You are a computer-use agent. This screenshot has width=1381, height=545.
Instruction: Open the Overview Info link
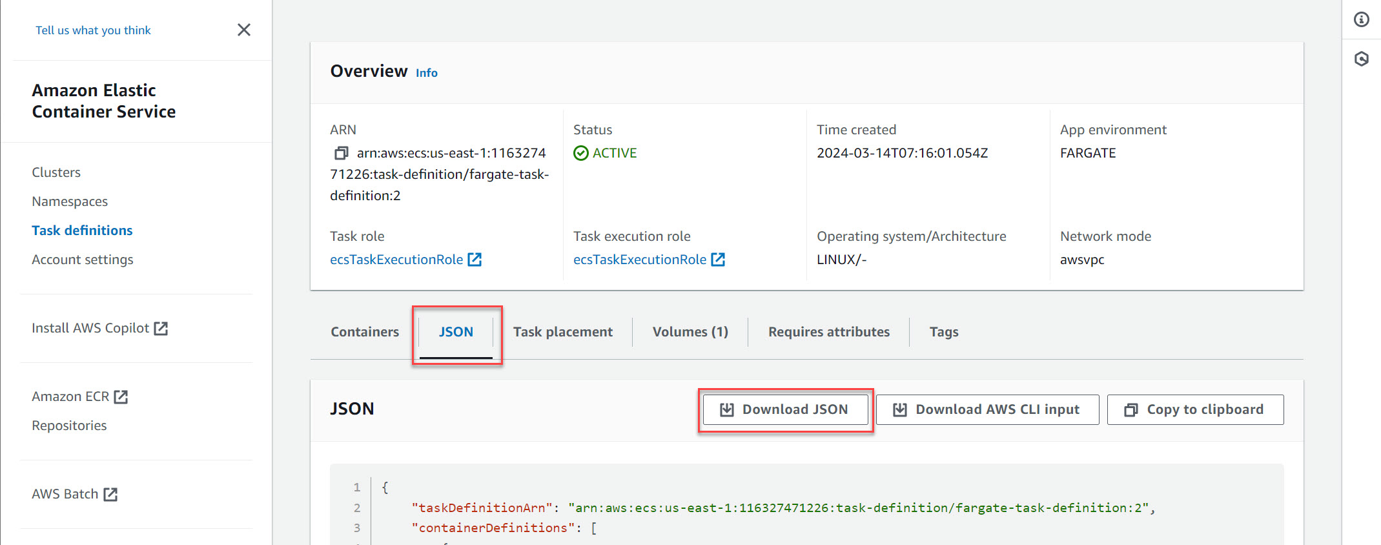[x=426, y=73]
